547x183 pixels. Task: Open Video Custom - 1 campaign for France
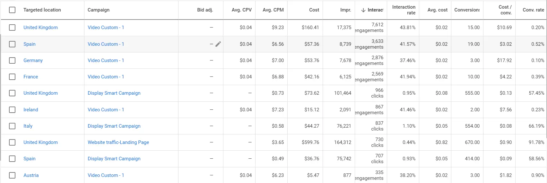pyautogui.click(x=106, y=77)
